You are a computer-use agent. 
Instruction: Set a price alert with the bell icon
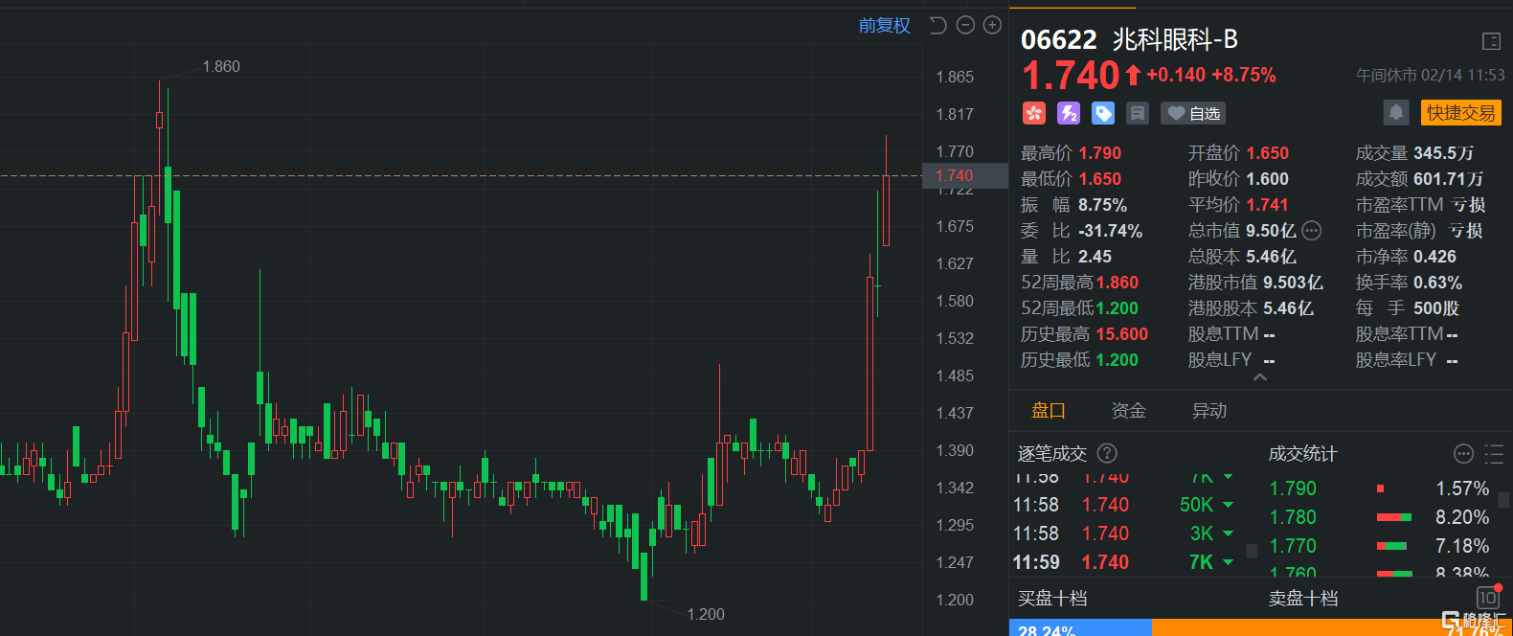pyautogui.click(x=1396, y=113)
